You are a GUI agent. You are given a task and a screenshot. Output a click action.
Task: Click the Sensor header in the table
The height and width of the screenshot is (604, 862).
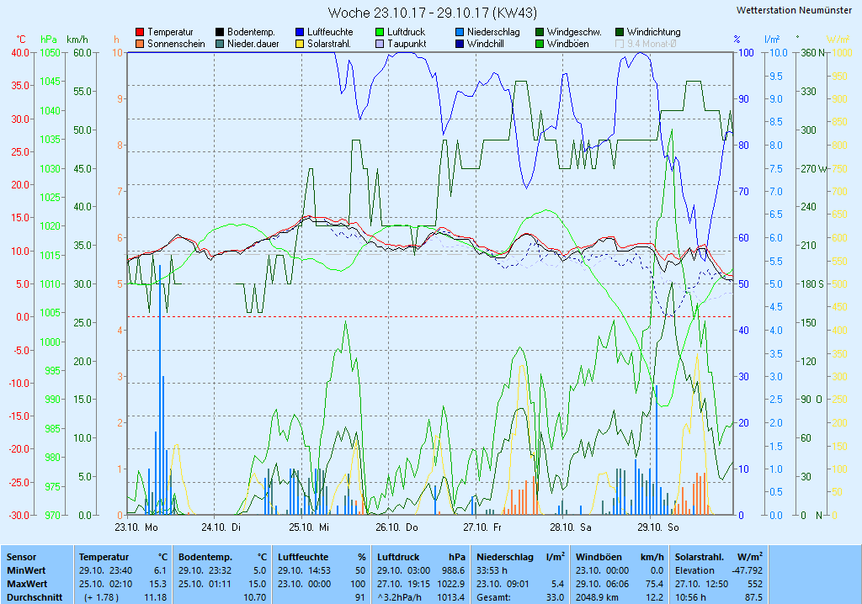point(21,557)
